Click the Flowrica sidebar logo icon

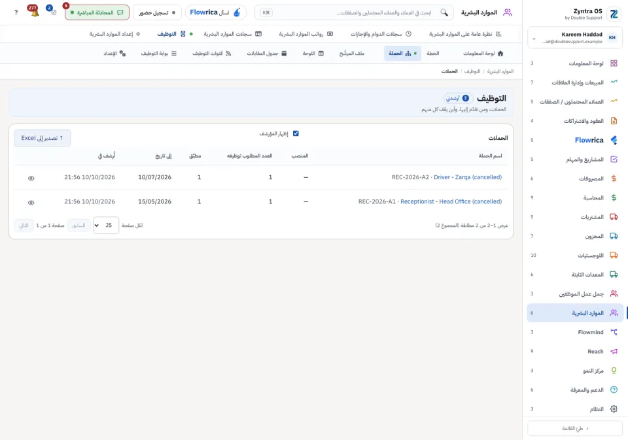coord(614,140)
